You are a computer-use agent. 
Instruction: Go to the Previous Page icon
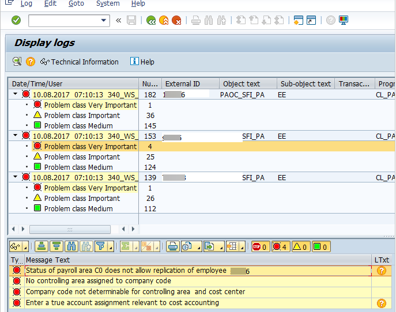[x=253, y=20]
